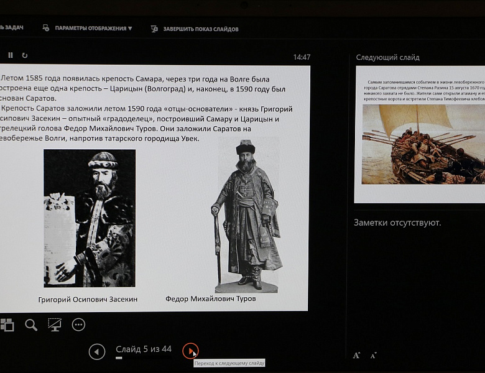Open more slide show options

(78, 325)
